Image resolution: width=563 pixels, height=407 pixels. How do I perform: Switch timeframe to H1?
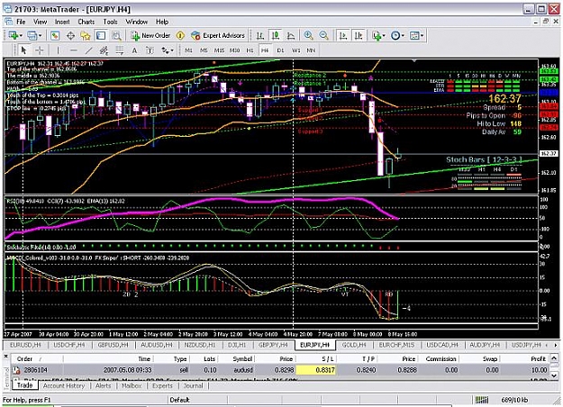click(x=250, y=50)
